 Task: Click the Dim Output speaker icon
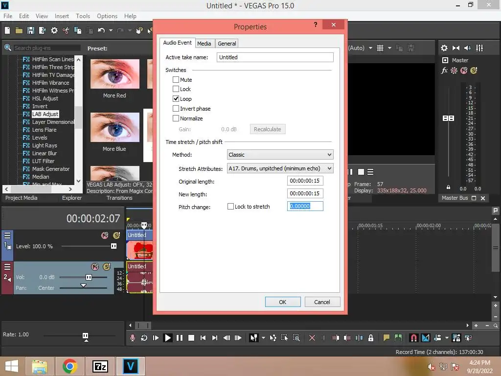(x=467, y=48)
